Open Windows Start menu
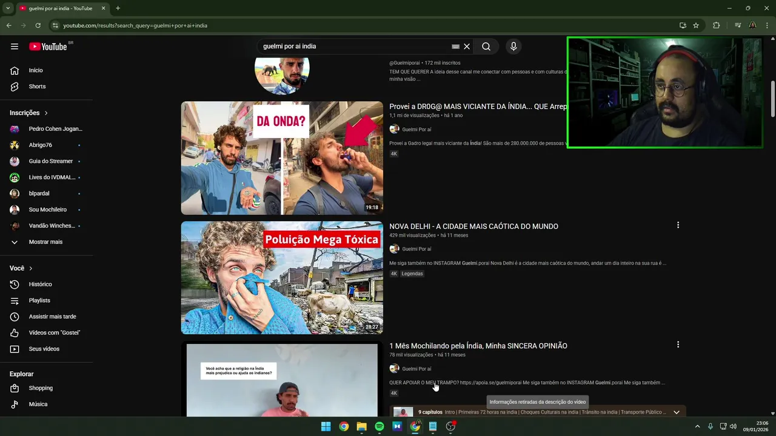The height and width of the screenshot is (436, 776). pos(326,426)
